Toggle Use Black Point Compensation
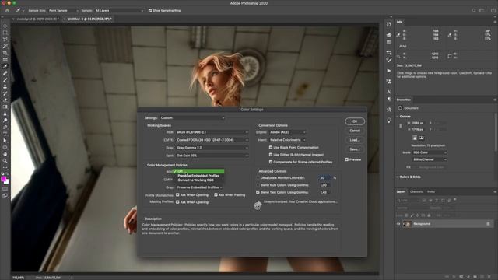The width and height of the screenshot is (498, 280). pyautogui.click(x=271, y=147)
